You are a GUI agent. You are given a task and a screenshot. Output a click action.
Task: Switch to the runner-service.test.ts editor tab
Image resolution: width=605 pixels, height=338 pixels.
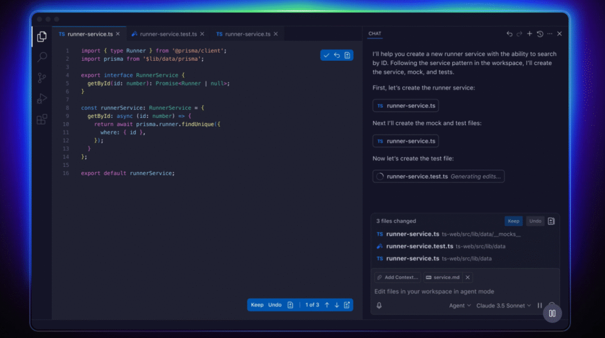tap(168, 34)
